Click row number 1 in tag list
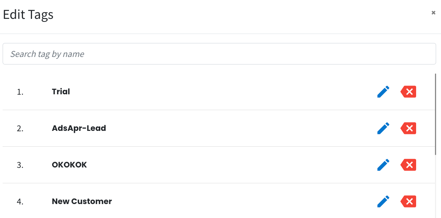 coord(20,92)
